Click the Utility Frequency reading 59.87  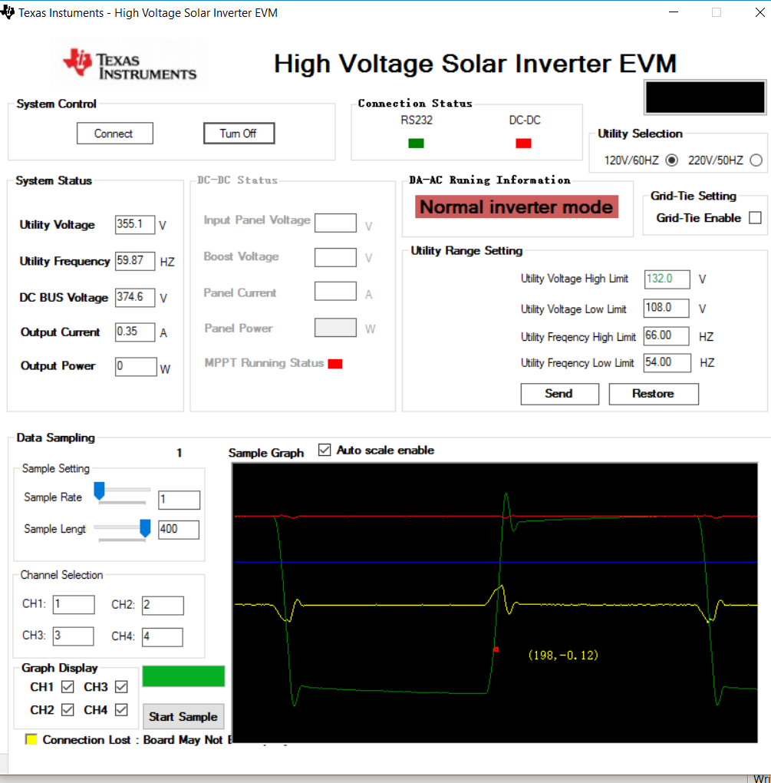point(135,261)
